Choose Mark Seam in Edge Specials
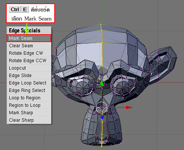 [29, 38]
